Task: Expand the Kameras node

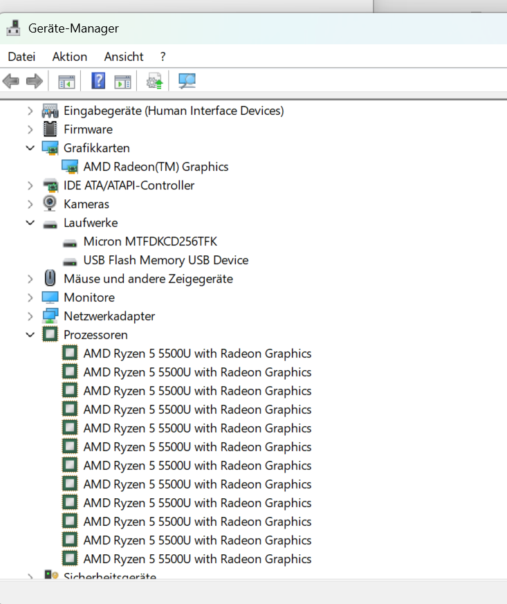Action: tap(30, 204)
